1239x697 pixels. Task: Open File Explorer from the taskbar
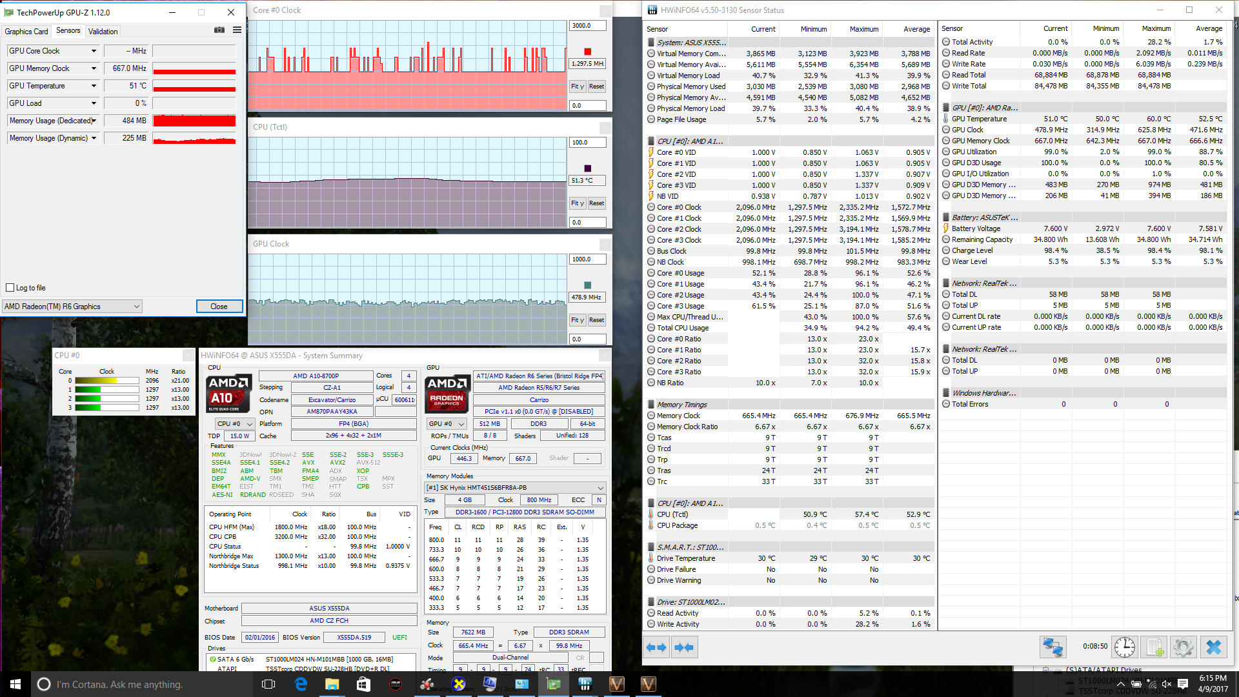click(x=332, y=684)
